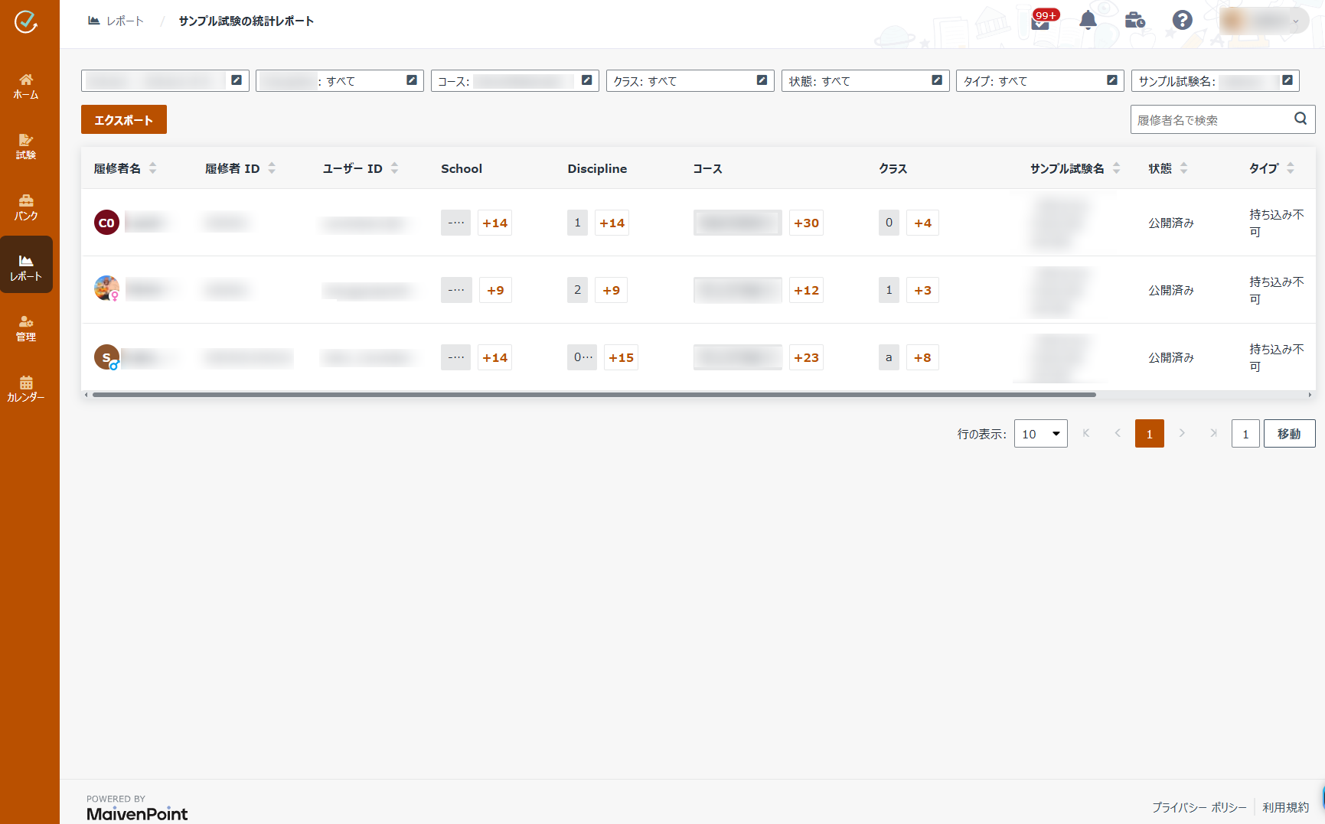Open カレンダー in the sidebar
Viewport: 1325px width, 824px height.
[x=26, y=389]
